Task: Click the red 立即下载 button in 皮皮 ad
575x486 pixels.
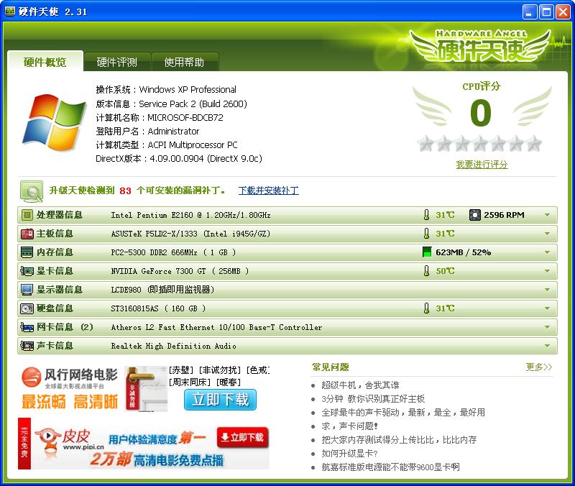Action: [x=243, y=437]
